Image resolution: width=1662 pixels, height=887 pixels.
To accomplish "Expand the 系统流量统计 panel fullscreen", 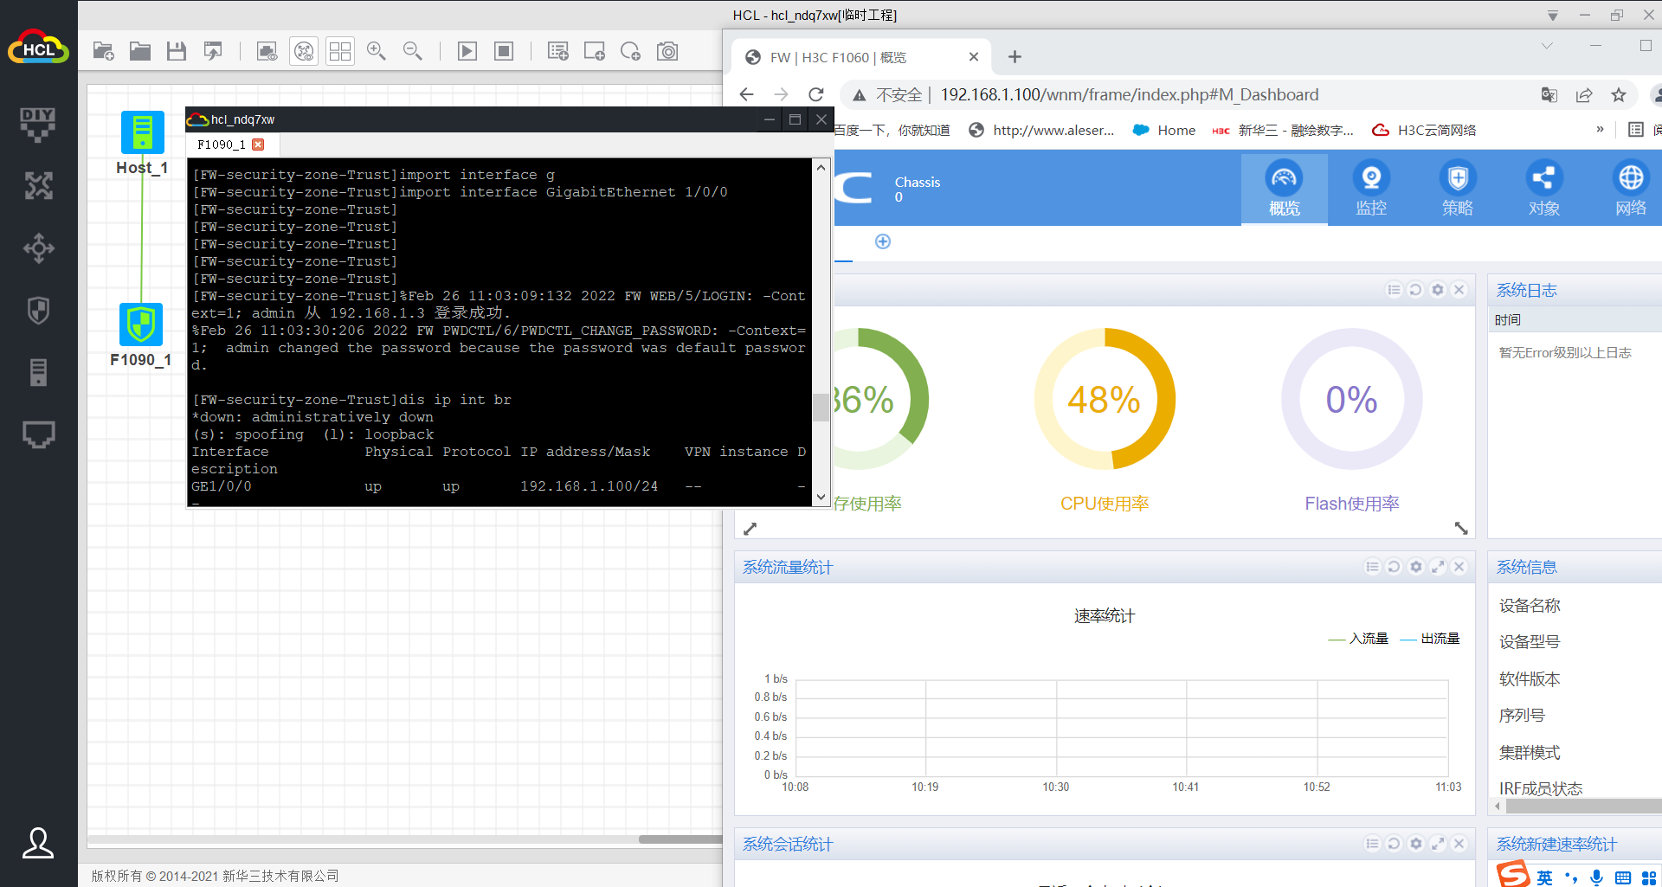I will coord(1438,567).
